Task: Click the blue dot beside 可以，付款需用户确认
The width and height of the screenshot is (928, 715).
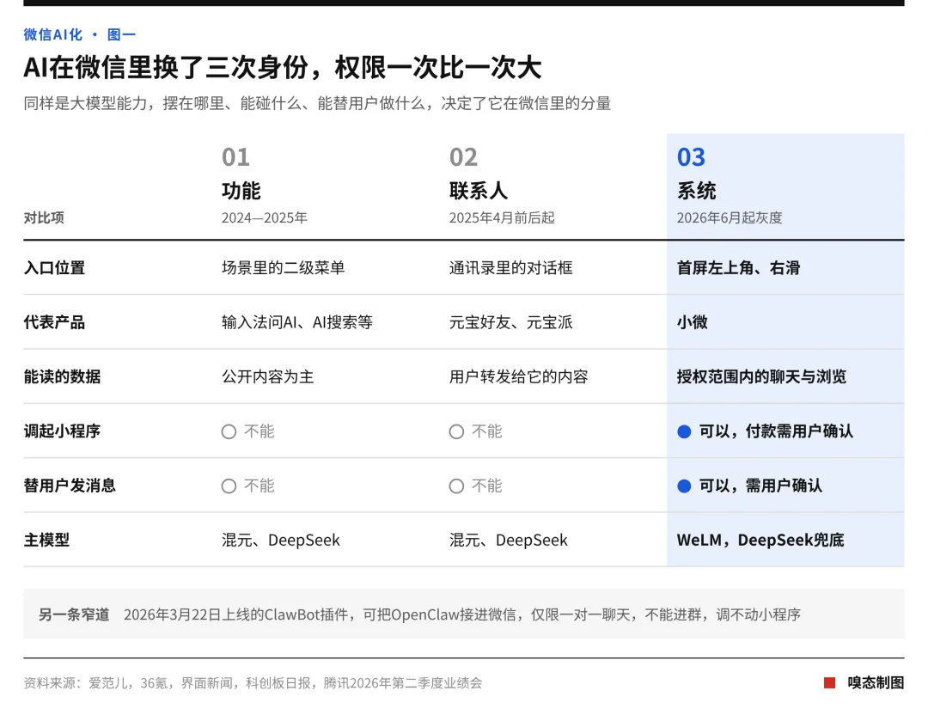Action: 684,431
